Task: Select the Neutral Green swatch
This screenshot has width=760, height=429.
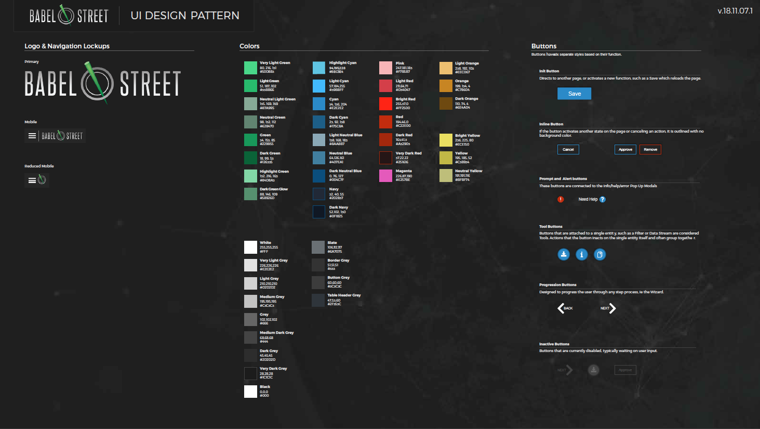Action: 250,122
